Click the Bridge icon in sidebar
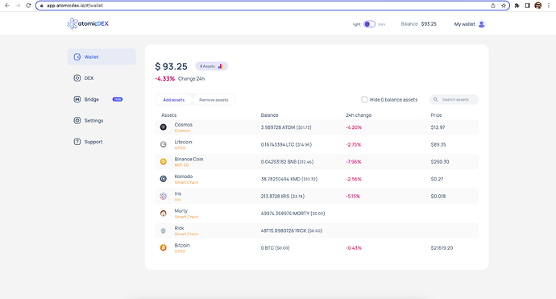 click(x=77, y=99)
